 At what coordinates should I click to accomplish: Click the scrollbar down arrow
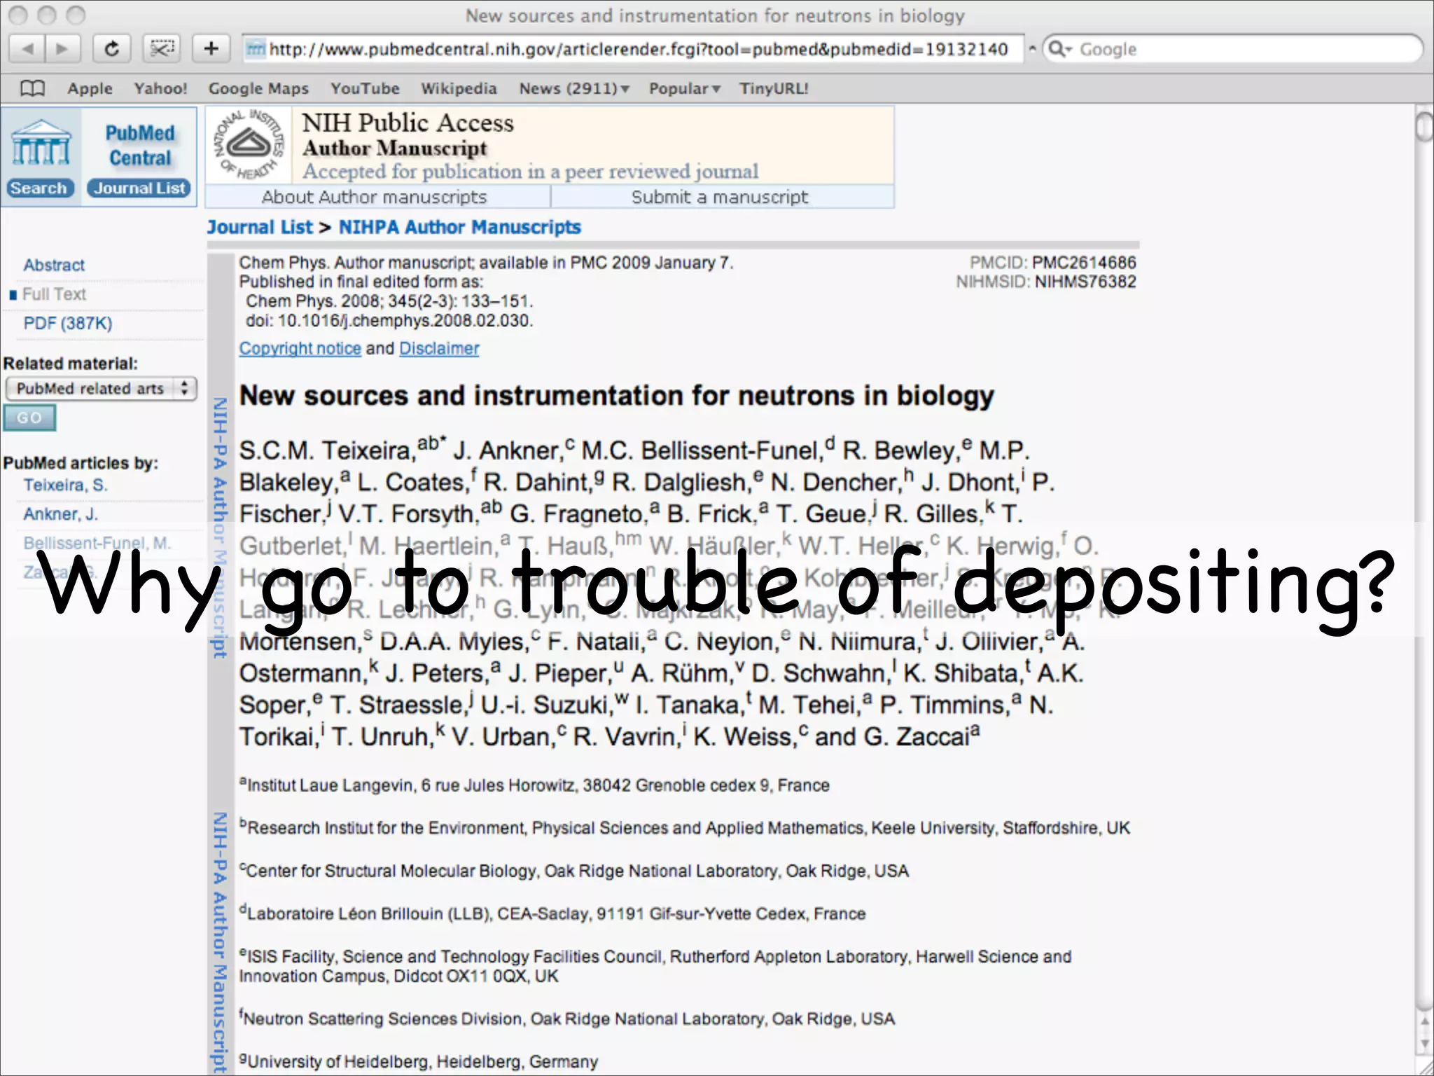coord(1423,1044)
